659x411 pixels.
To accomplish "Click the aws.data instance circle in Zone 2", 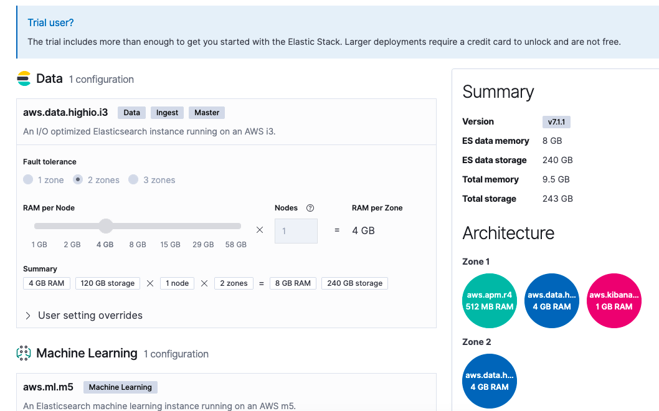I will [490, 382].
